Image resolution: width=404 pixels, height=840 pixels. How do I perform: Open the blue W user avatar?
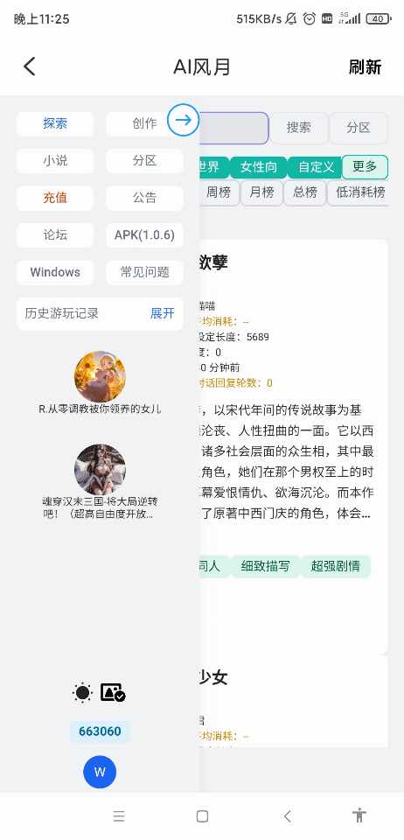point(100,772)
